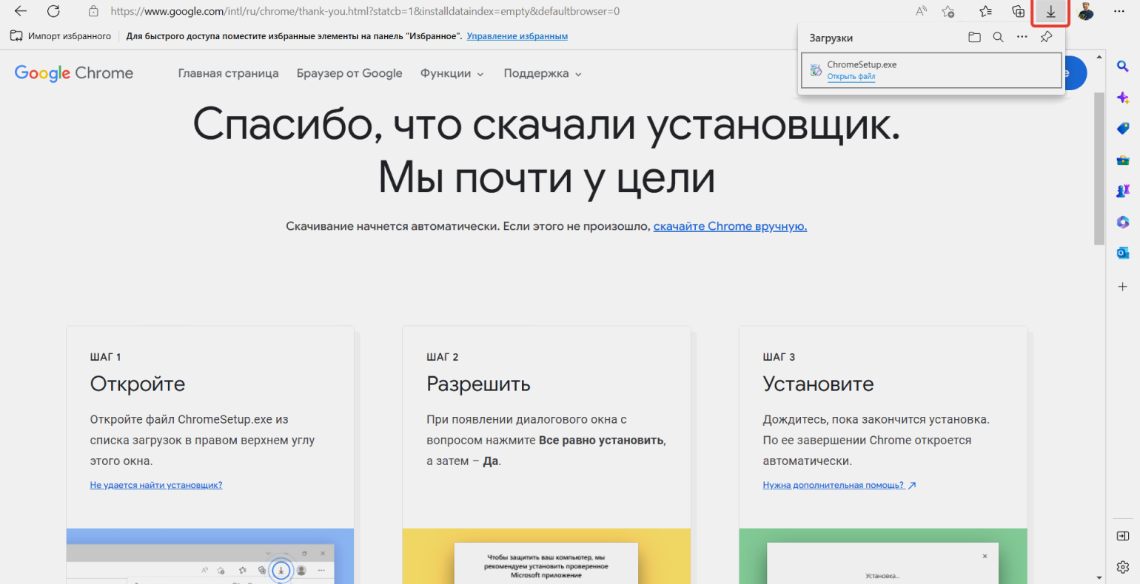Search downloads via the magnifier in Загрузки

998,37
